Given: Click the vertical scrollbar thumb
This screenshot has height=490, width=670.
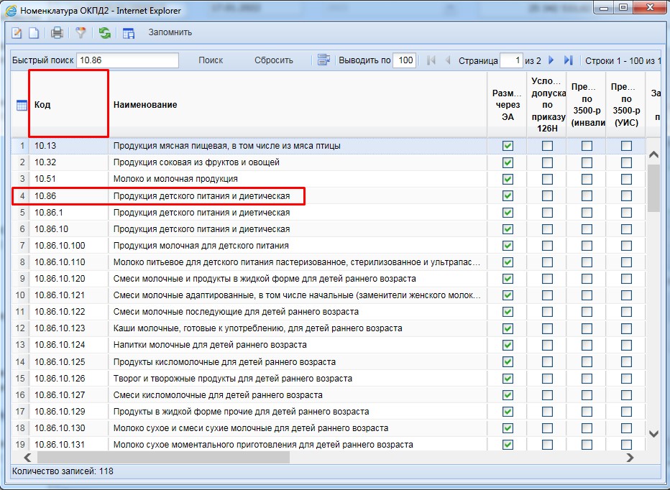Looking at the screenshot, I should click(x=653, y=188).
